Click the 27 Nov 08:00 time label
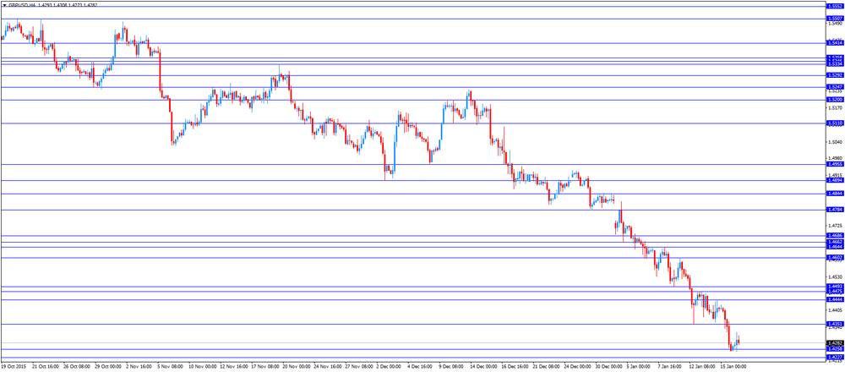Image resolution: width=845 pixels, height=372 pixels. [x=357, y=366]
